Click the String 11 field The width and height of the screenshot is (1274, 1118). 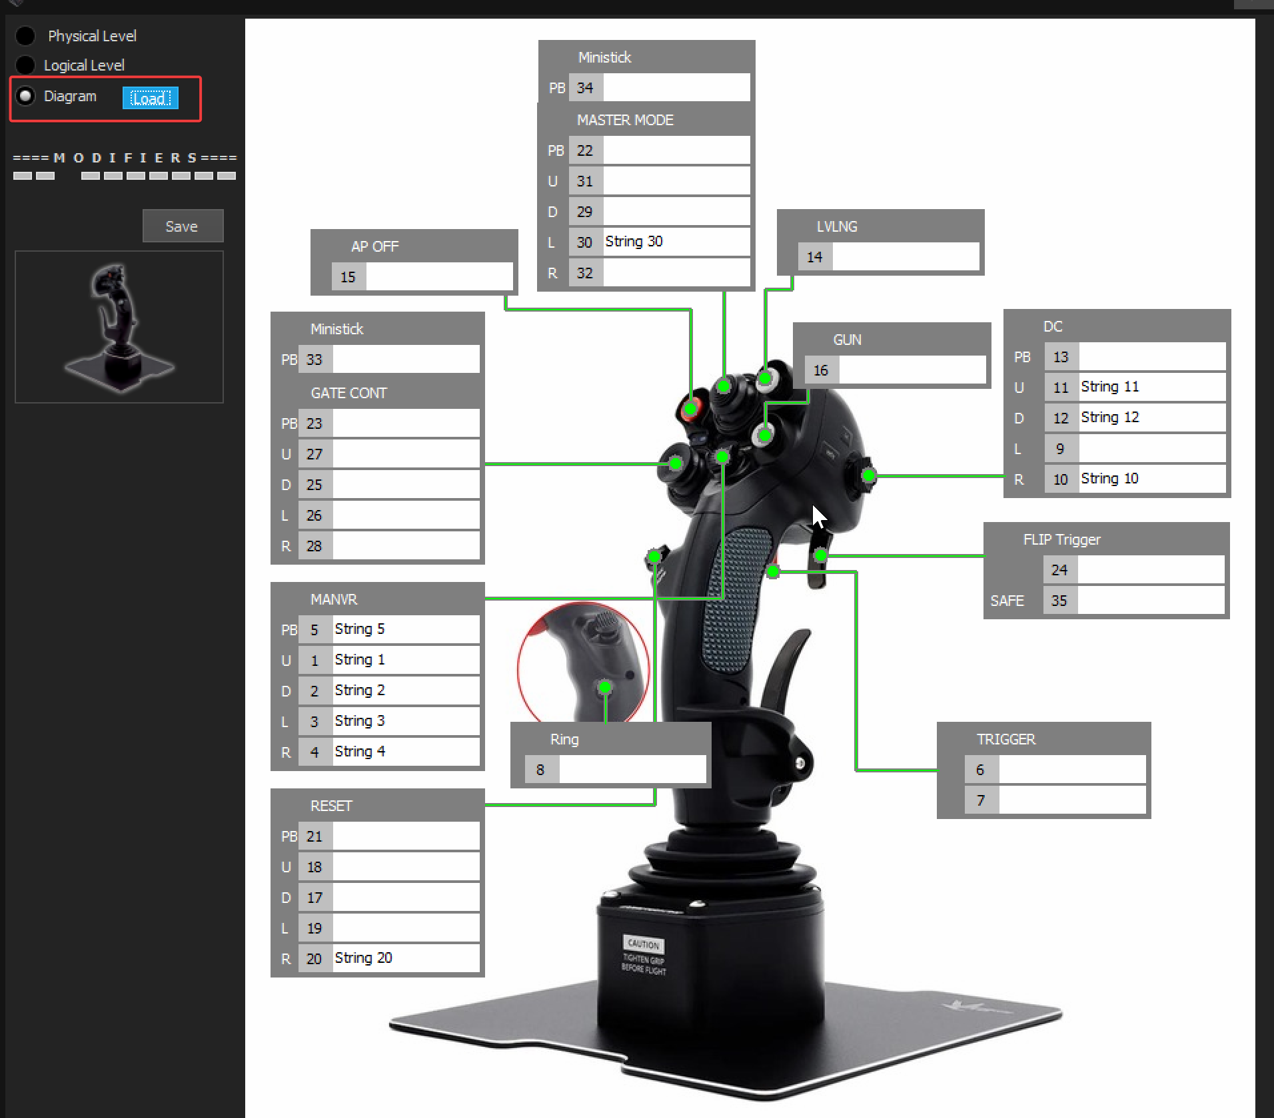[1152, 387]
